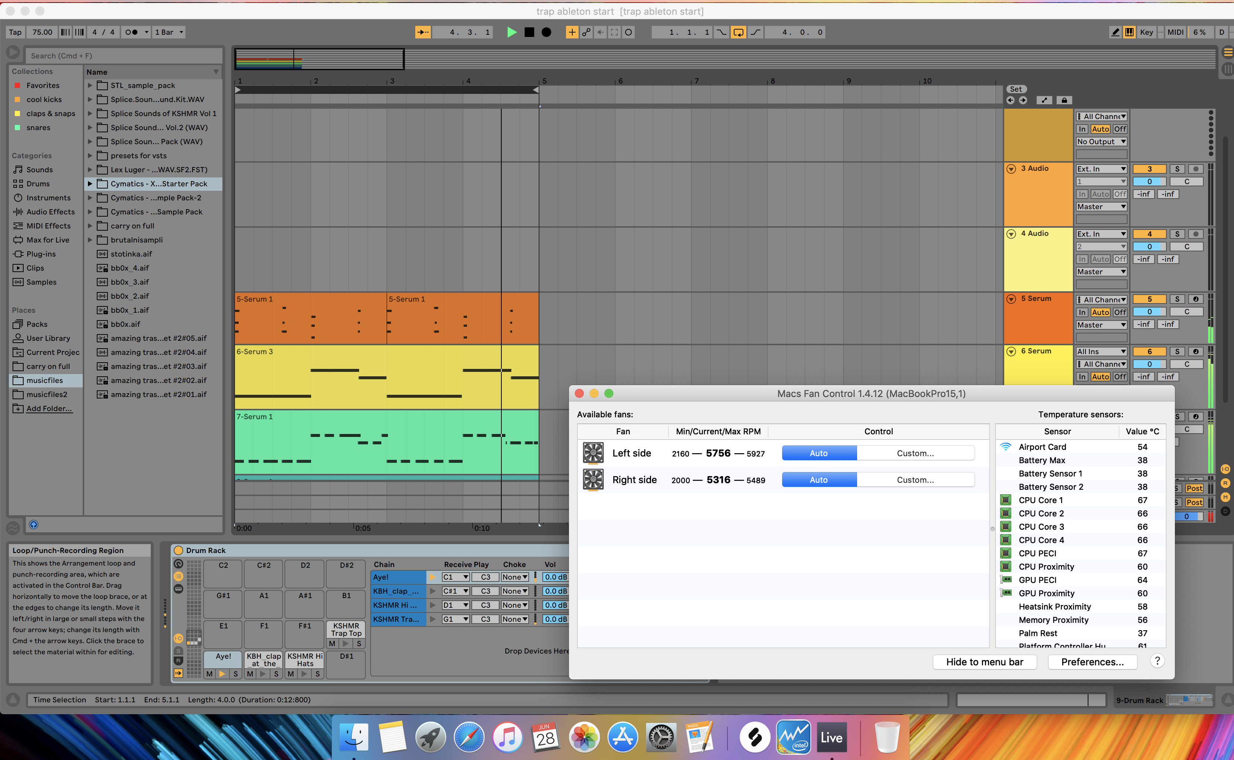Open the No Output dropdown

click(x=1101, y=142)
